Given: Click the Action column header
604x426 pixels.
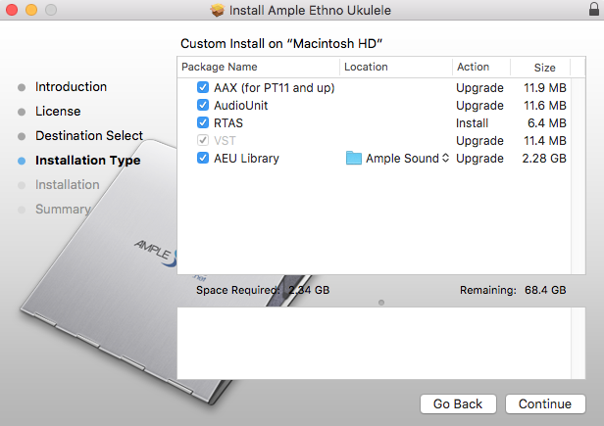Looking at the screenshot, I should click(x=473, y=68).
